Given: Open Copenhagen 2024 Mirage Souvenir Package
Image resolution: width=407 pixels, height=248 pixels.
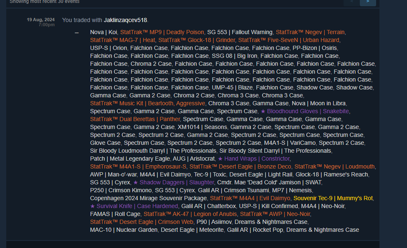Looking at the screenshot, I should point(148,198).
